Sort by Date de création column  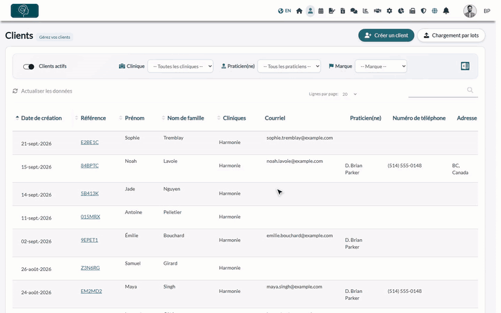click(x=41, y=118)
